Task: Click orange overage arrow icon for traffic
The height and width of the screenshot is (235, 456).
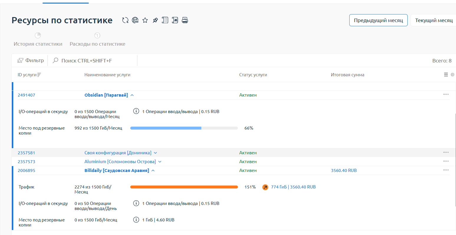Action: point(265,187)
